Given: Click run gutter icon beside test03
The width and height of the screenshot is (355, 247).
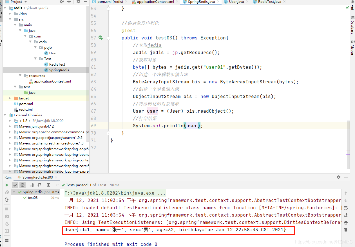Looking at the screenshot, I should [x=101, y=38].
